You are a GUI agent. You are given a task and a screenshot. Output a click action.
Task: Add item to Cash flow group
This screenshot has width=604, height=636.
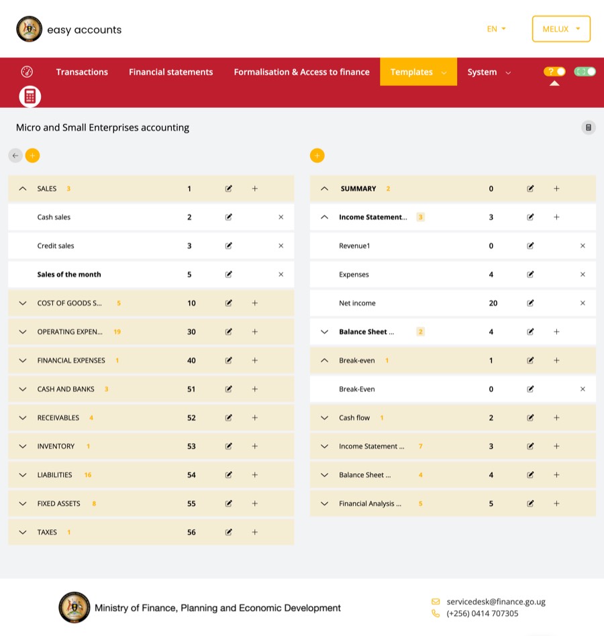pos(556,418)
